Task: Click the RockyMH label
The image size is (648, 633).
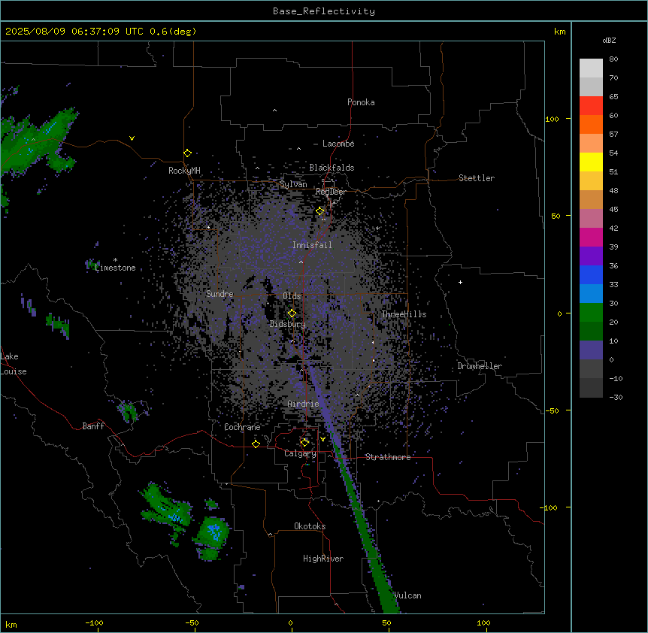Action: (x=184, y=170)
